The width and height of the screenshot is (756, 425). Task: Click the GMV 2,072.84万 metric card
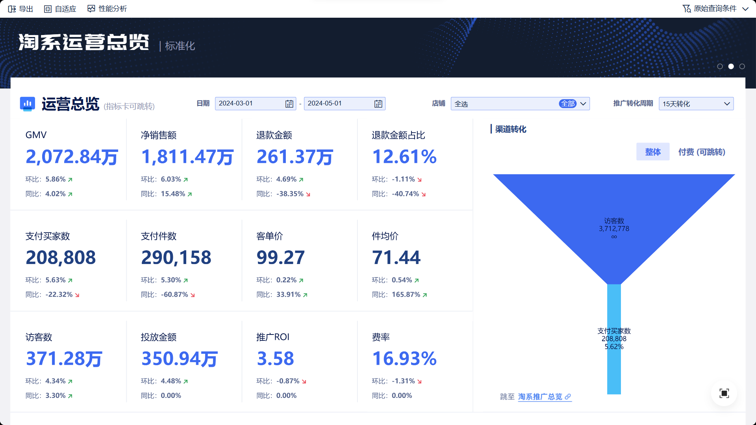pos(72,157)
